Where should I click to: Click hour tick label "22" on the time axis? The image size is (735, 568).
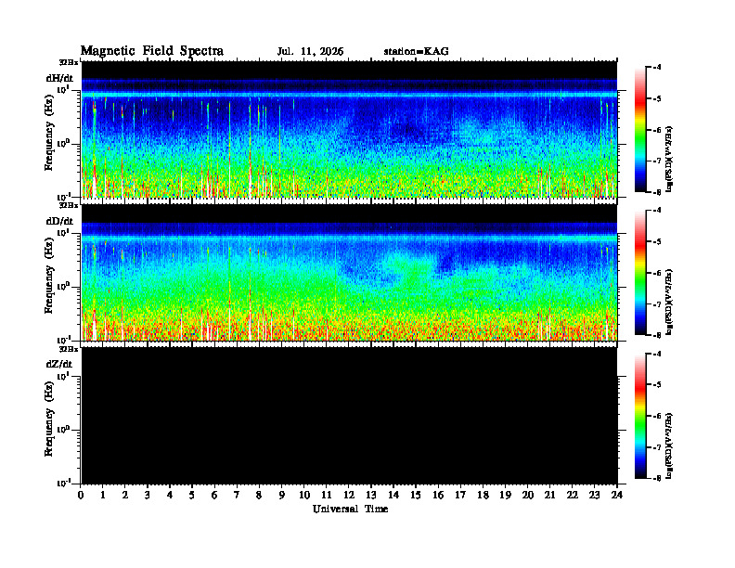point(573,496)
